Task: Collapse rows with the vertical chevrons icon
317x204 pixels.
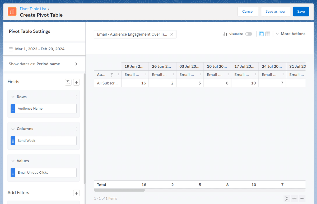Action: [x=287, y=198]
